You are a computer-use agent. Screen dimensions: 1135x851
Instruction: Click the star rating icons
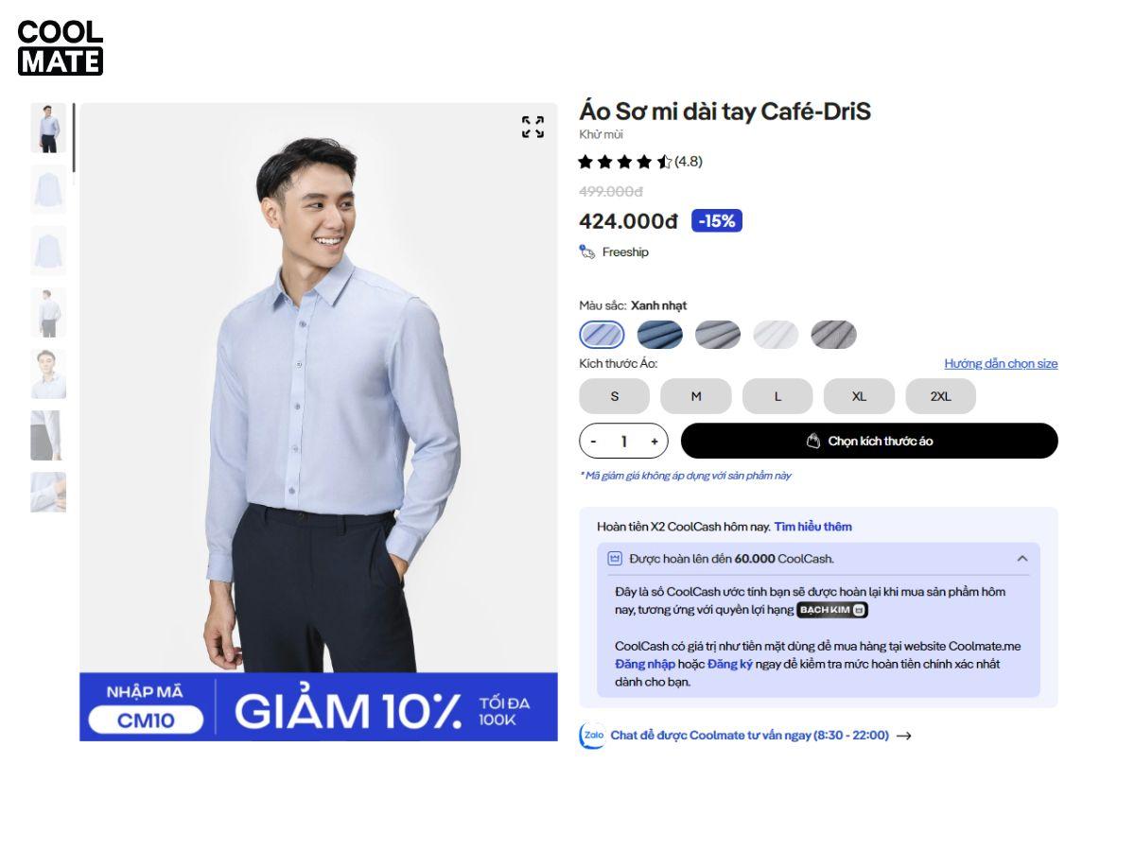point(624,162)
